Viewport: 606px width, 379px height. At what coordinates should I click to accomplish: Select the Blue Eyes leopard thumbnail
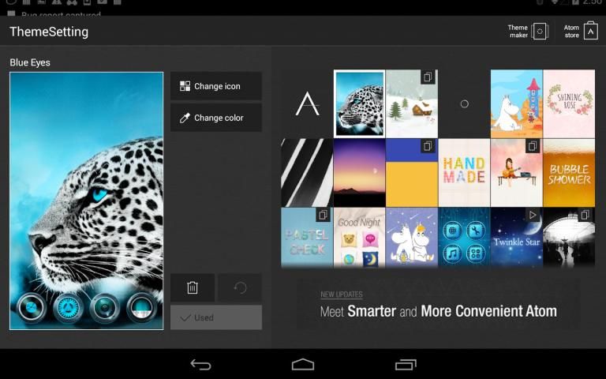[x=359, y=103]
